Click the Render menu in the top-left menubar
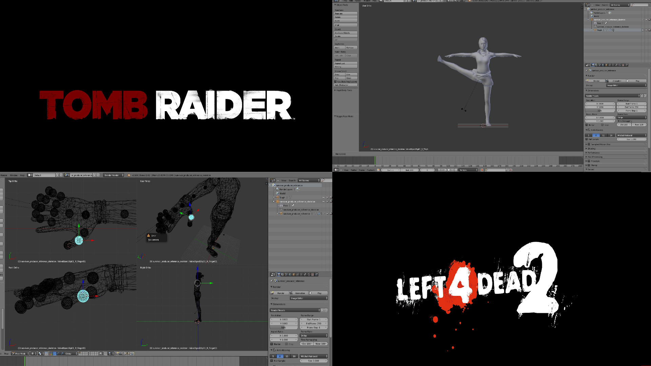 pos(4,175)
